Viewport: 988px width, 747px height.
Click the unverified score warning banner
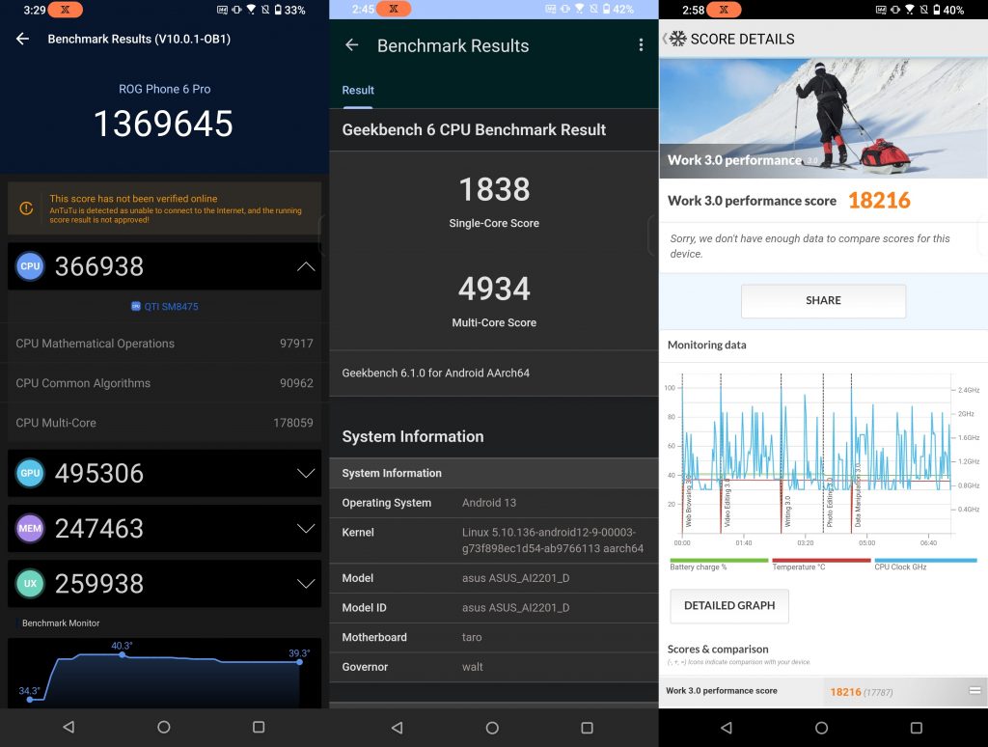[x=164, y=208]
